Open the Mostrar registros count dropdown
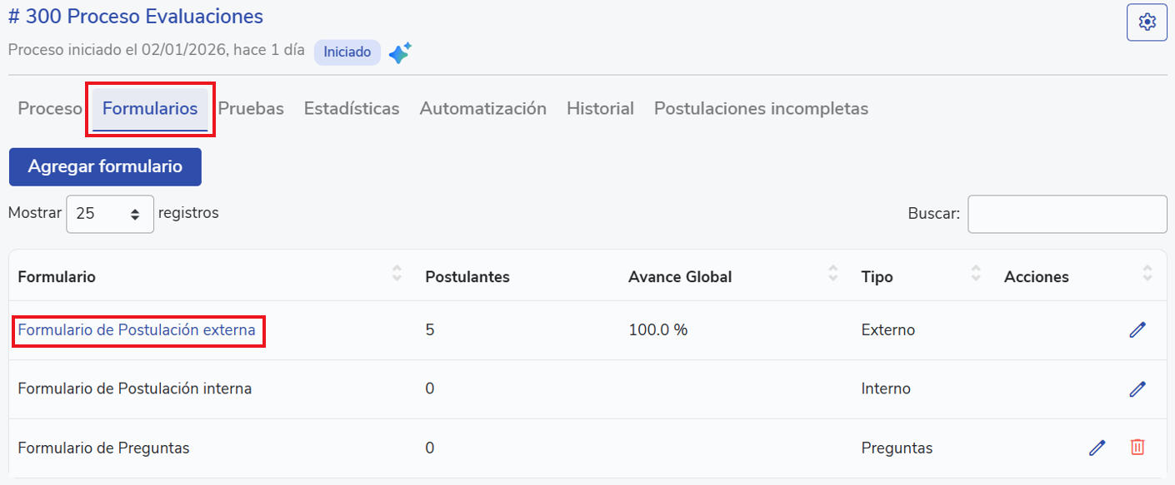The height and width of the screenshot is (485, 1175). pos(110,214)
